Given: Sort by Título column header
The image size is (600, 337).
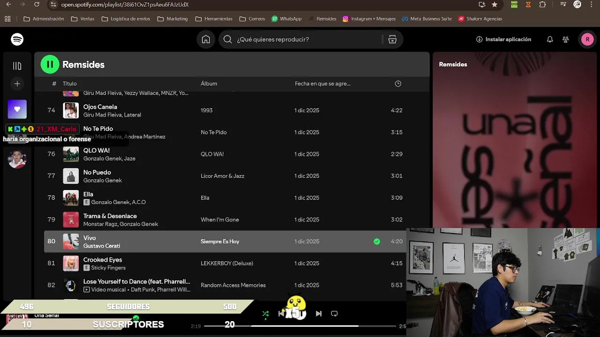Looking at the screenshot, I should click(x=70, y=84).
